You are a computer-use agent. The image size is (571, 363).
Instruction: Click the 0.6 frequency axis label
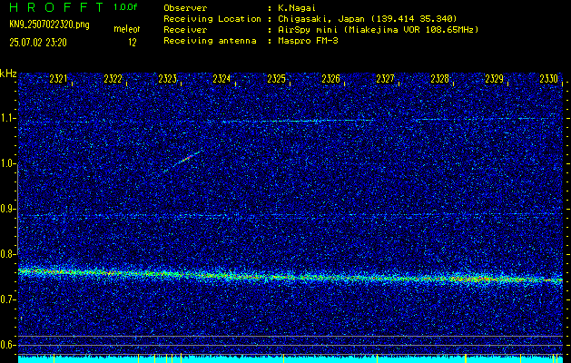(x=7, y=345)
